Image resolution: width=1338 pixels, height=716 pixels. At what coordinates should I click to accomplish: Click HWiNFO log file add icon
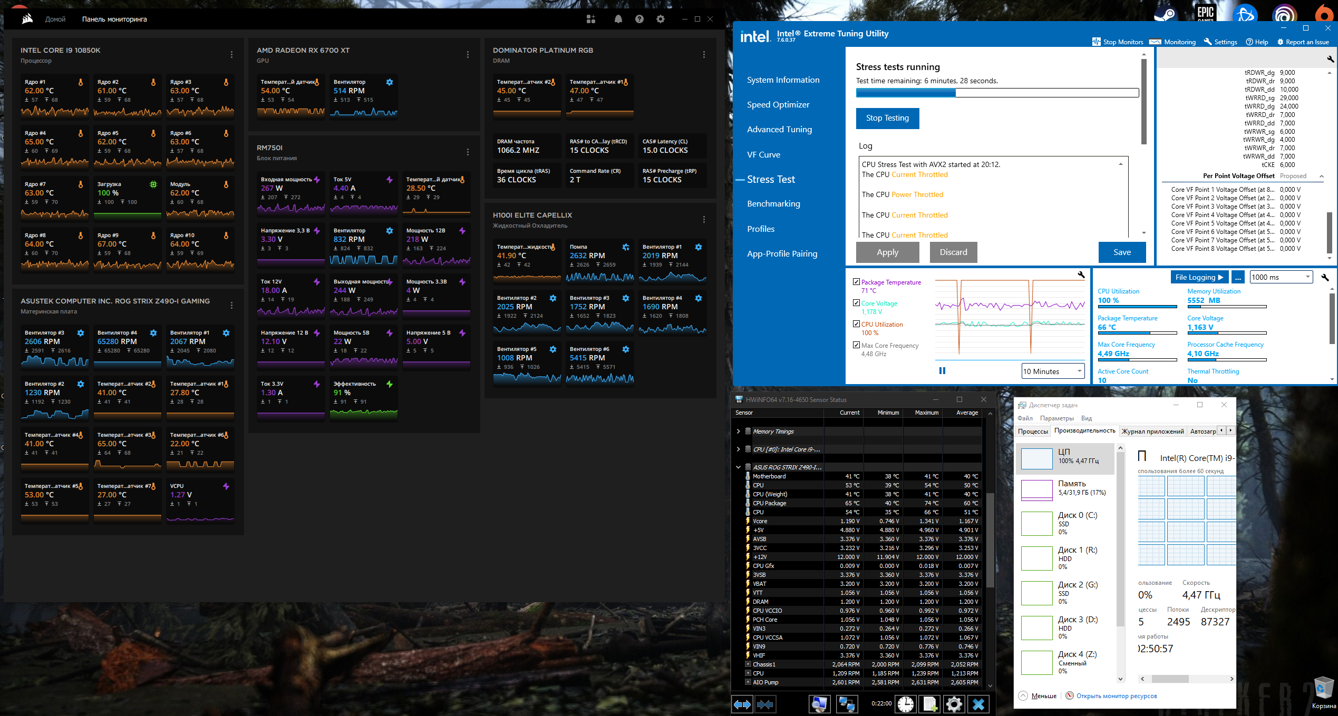(930, 704)
